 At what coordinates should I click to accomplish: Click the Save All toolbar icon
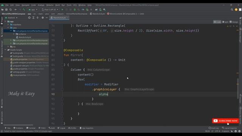coord(6,9)
